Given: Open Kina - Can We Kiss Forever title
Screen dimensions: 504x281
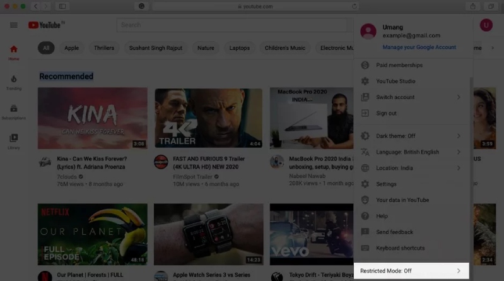Looking at the screenshot, I should (x=92, y=163).
